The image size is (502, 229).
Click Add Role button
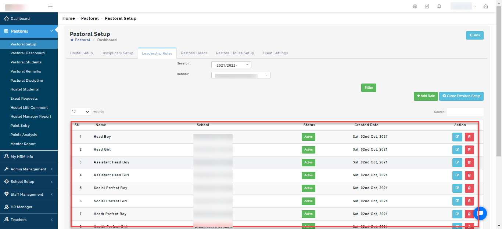[426, 96]
